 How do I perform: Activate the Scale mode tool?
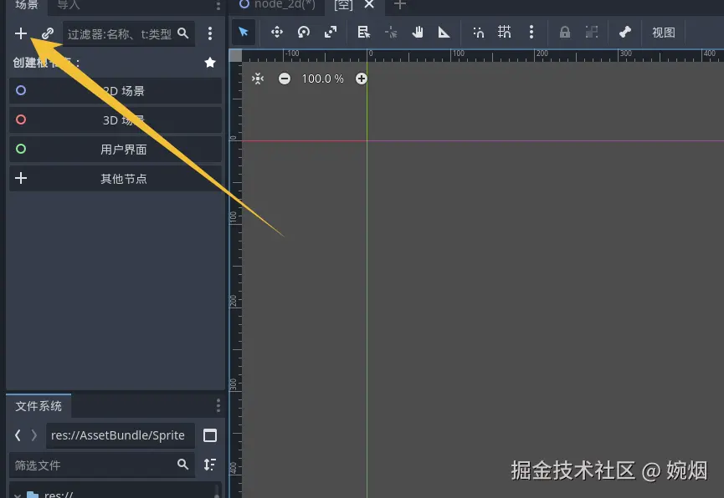point(330,33)
